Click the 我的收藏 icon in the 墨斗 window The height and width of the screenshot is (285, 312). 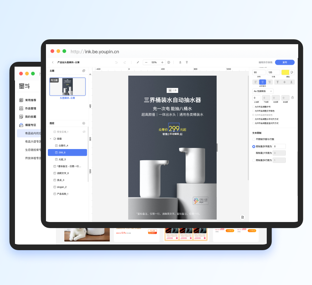tap(21, 117)
